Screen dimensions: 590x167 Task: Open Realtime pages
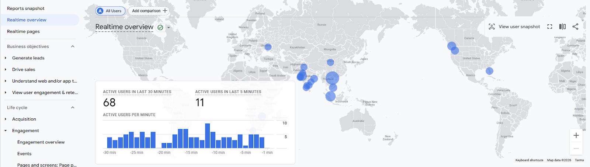(23, 32)
